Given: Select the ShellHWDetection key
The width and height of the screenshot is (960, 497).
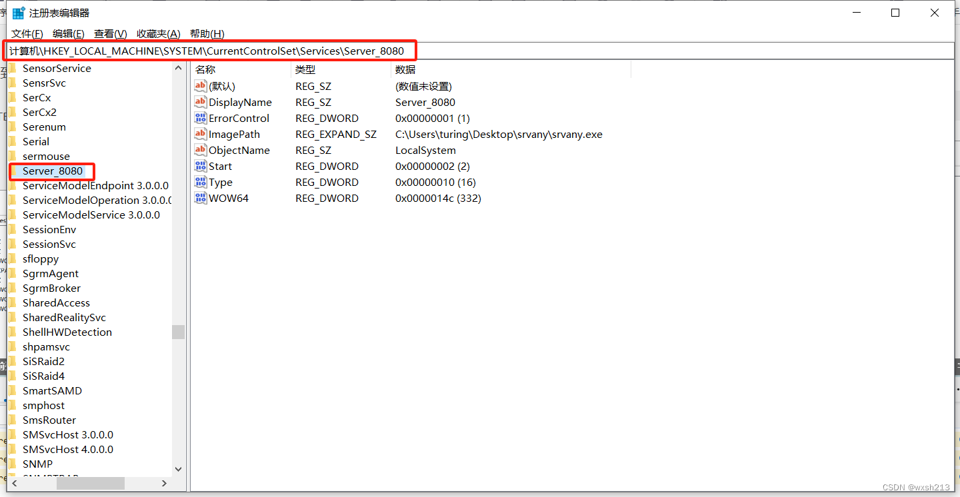Looking at the screenshot, I should [67, 332].
